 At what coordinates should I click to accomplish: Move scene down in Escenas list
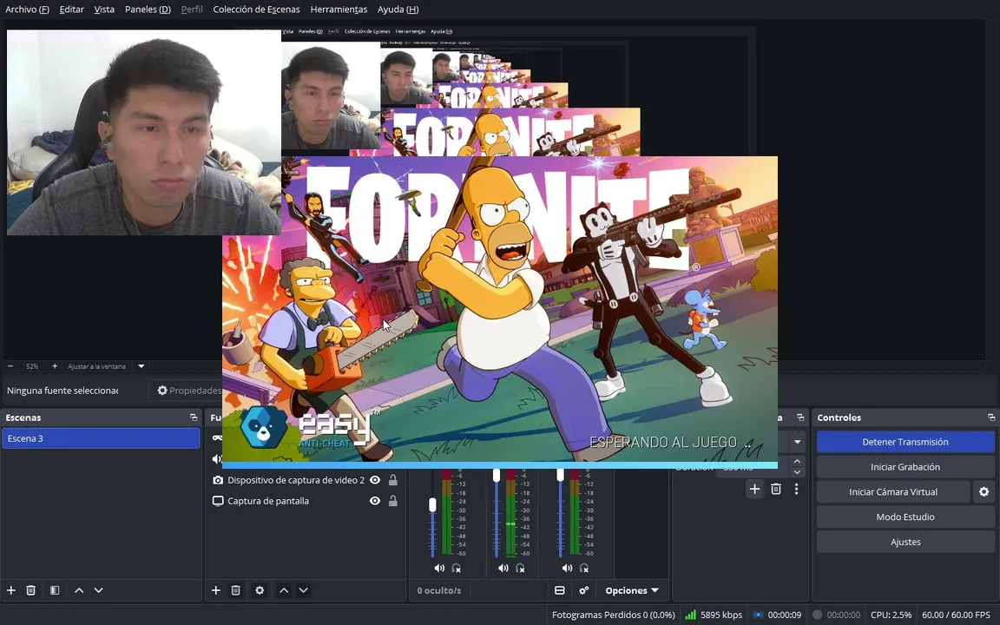click(x=99, y=590)
